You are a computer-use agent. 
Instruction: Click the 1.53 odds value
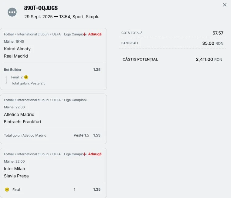pos(97,135)
